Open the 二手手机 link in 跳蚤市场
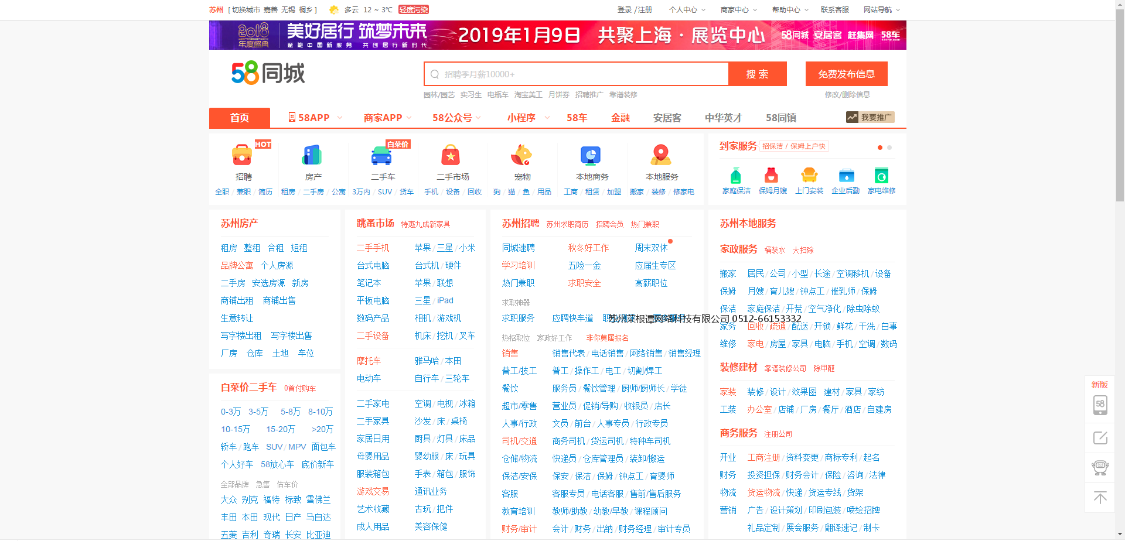This screenshot has height=541, width=1125. click(373, 248)
